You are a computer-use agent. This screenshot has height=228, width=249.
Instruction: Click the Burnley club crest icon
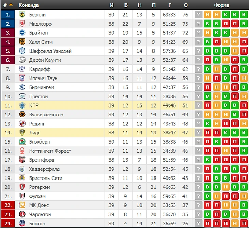(x=22, y=15)
